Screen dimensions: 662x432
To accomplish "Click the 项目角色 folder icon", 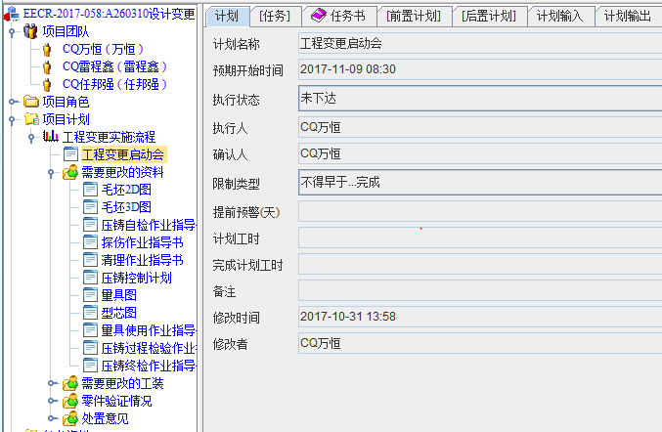I will pyautogui.click(x=31, y=102).
